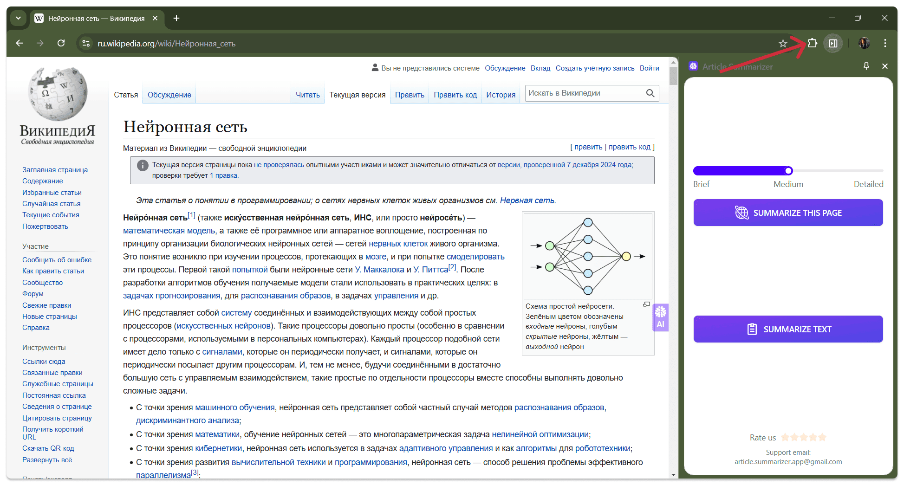The height and width of the screenshot is (485, 904).
Task: Open Свежие правки in sidebar
Action: click(46, 305)
